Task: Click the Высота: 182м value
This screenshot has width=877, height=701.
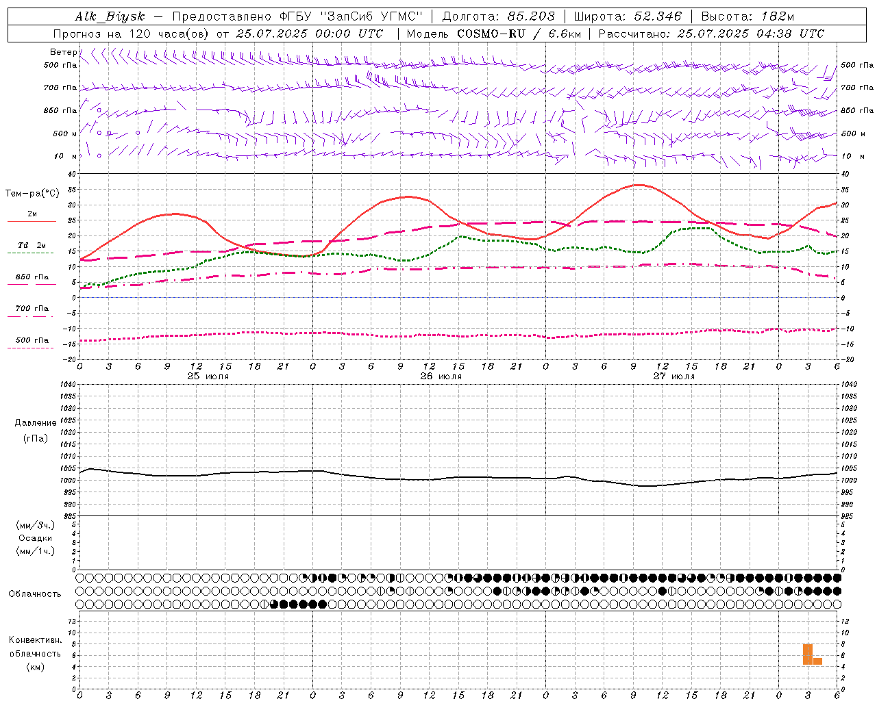Action: tap(748, 16)
